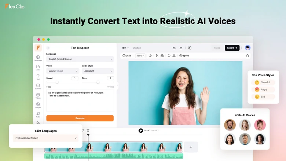Open the user profile avatar
286x161 pixels.
[247, 48]
